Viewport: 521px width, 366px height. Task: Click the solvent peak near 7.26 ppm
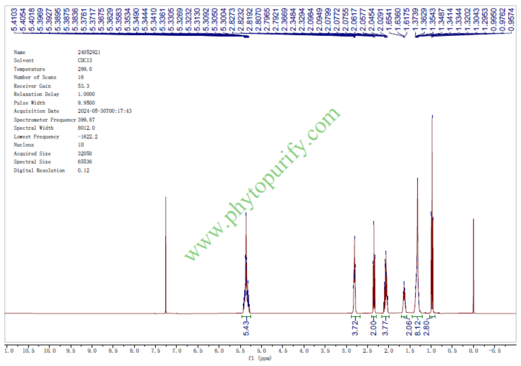(166, 252)
